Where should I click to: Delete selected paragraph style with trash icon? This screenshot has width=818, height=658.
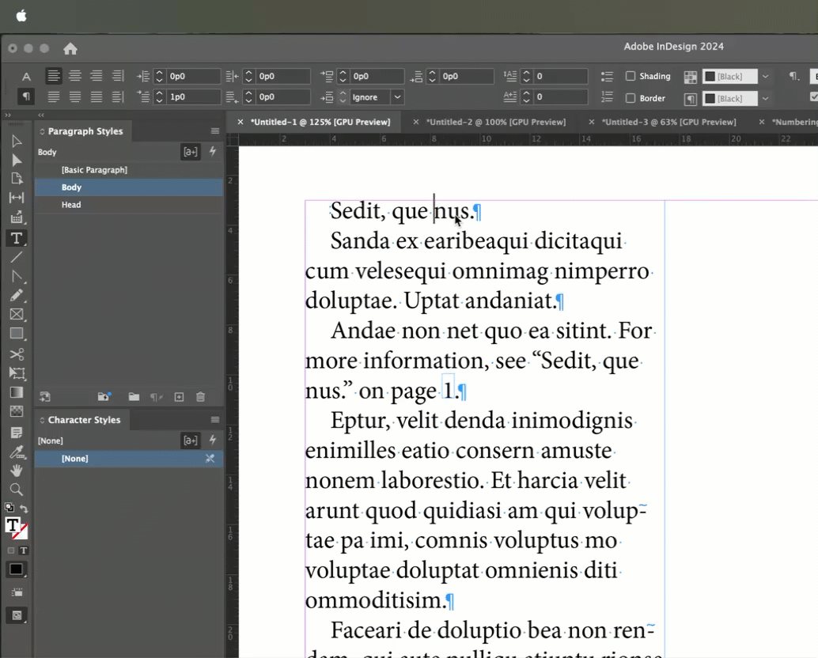click(200, 397)
